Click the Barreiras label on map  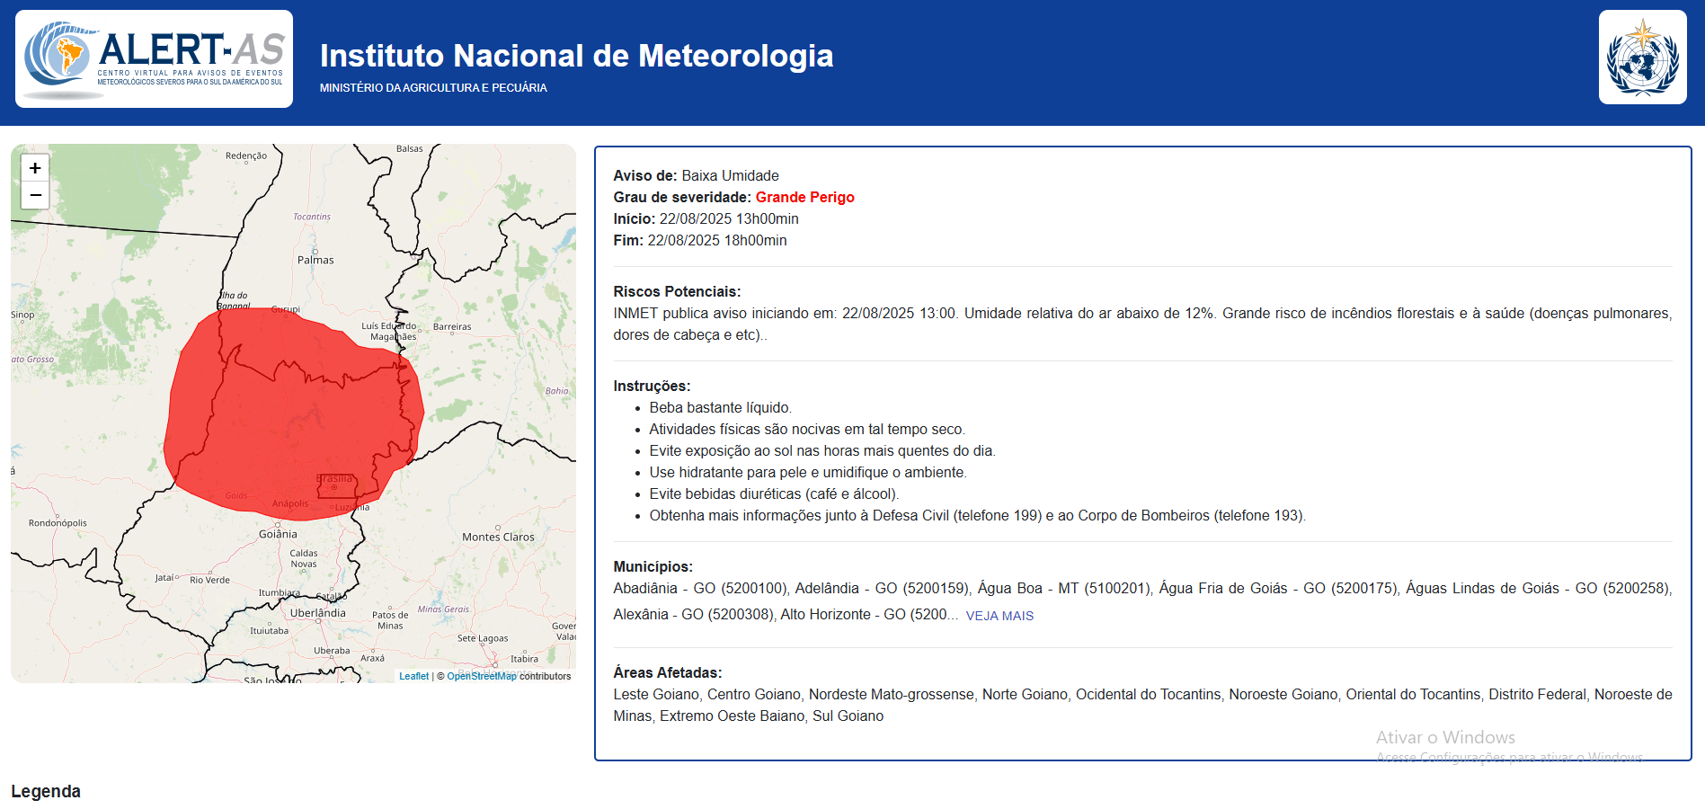(451, 327)
